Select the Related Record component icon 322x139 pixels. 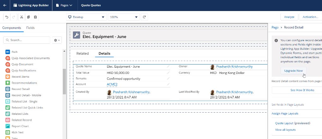pyautogui.click(x=8, y=120)
